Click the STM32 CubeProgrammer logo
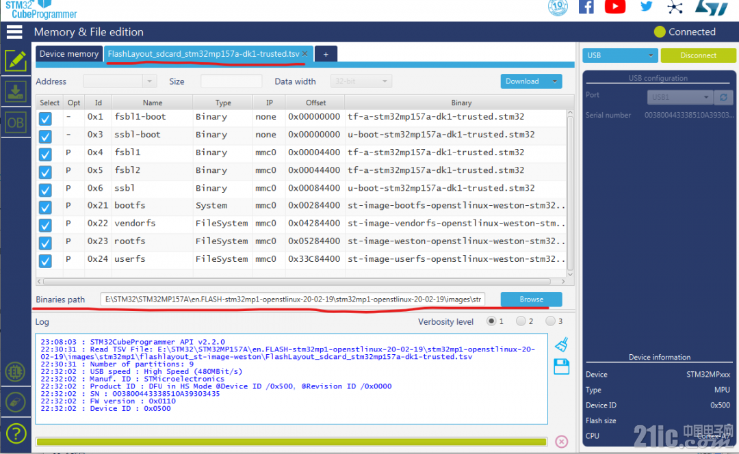 click(41, 10)
